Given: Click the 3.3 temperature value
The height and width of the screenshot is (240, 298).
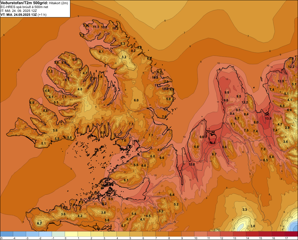Looking at the screenshot, I should coord(245,210).
